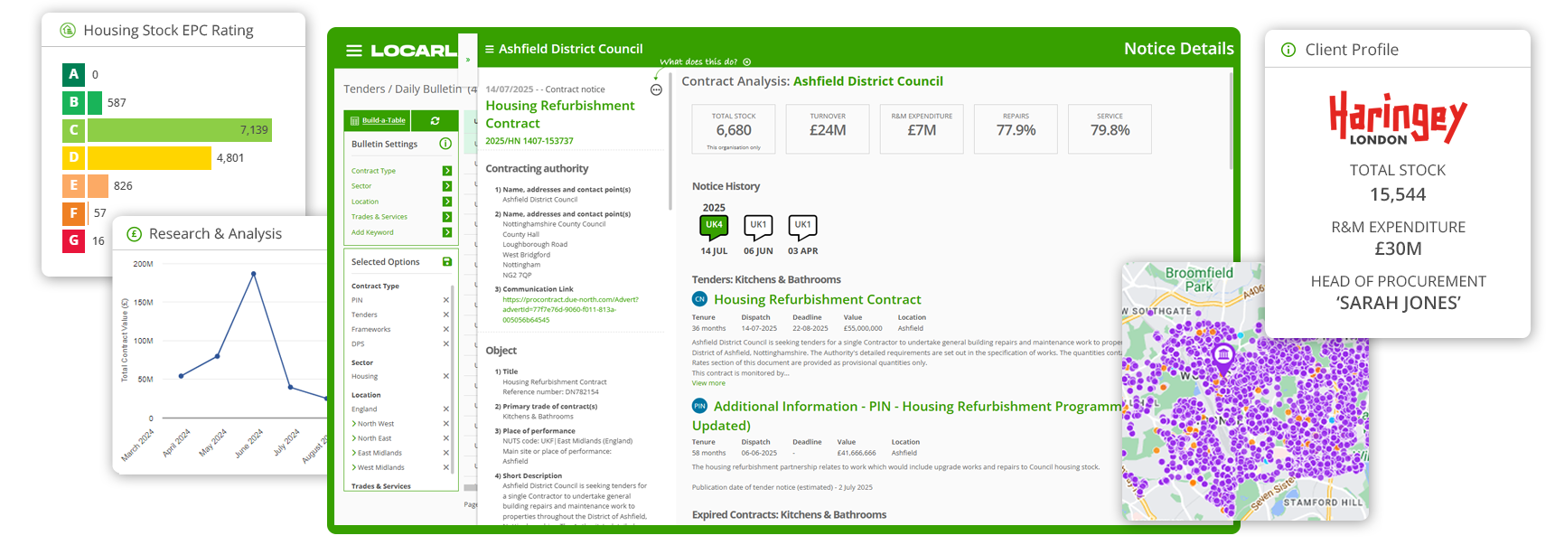
Task: Open the Ashfield District Council panel menu icon
Action: point(490,49)
